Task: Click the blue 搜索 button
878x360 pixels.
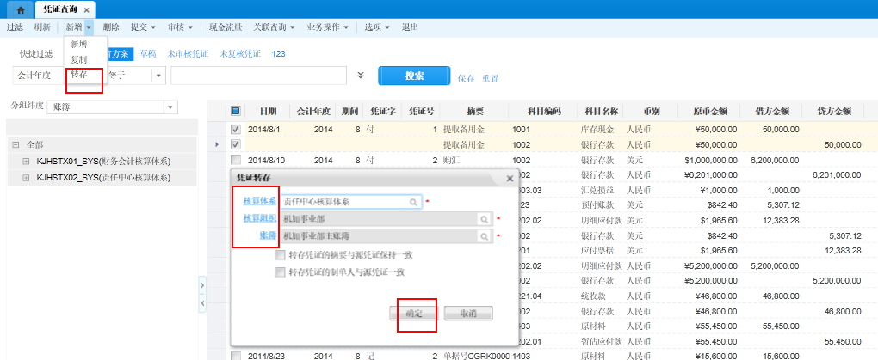Action: [414, 76]
